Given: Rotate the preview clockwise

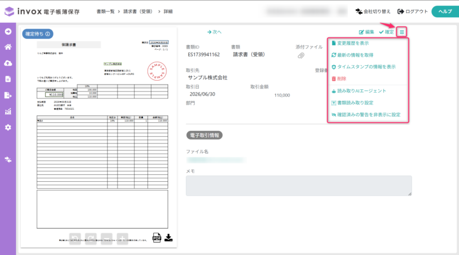Looking at the screenshot, I should [91, 238].
